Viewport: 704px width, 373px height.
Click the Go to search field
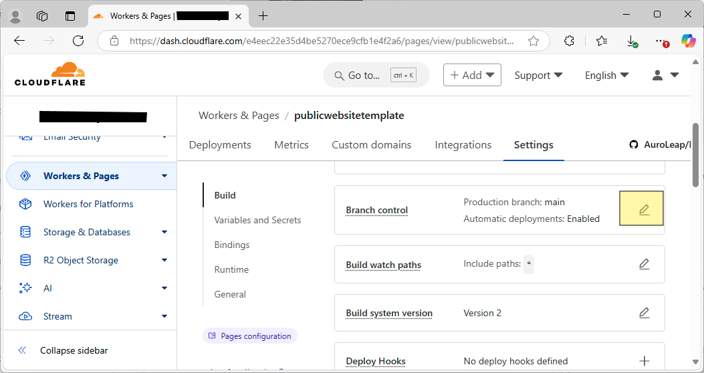pyautogui.click(x=376, y=76)
